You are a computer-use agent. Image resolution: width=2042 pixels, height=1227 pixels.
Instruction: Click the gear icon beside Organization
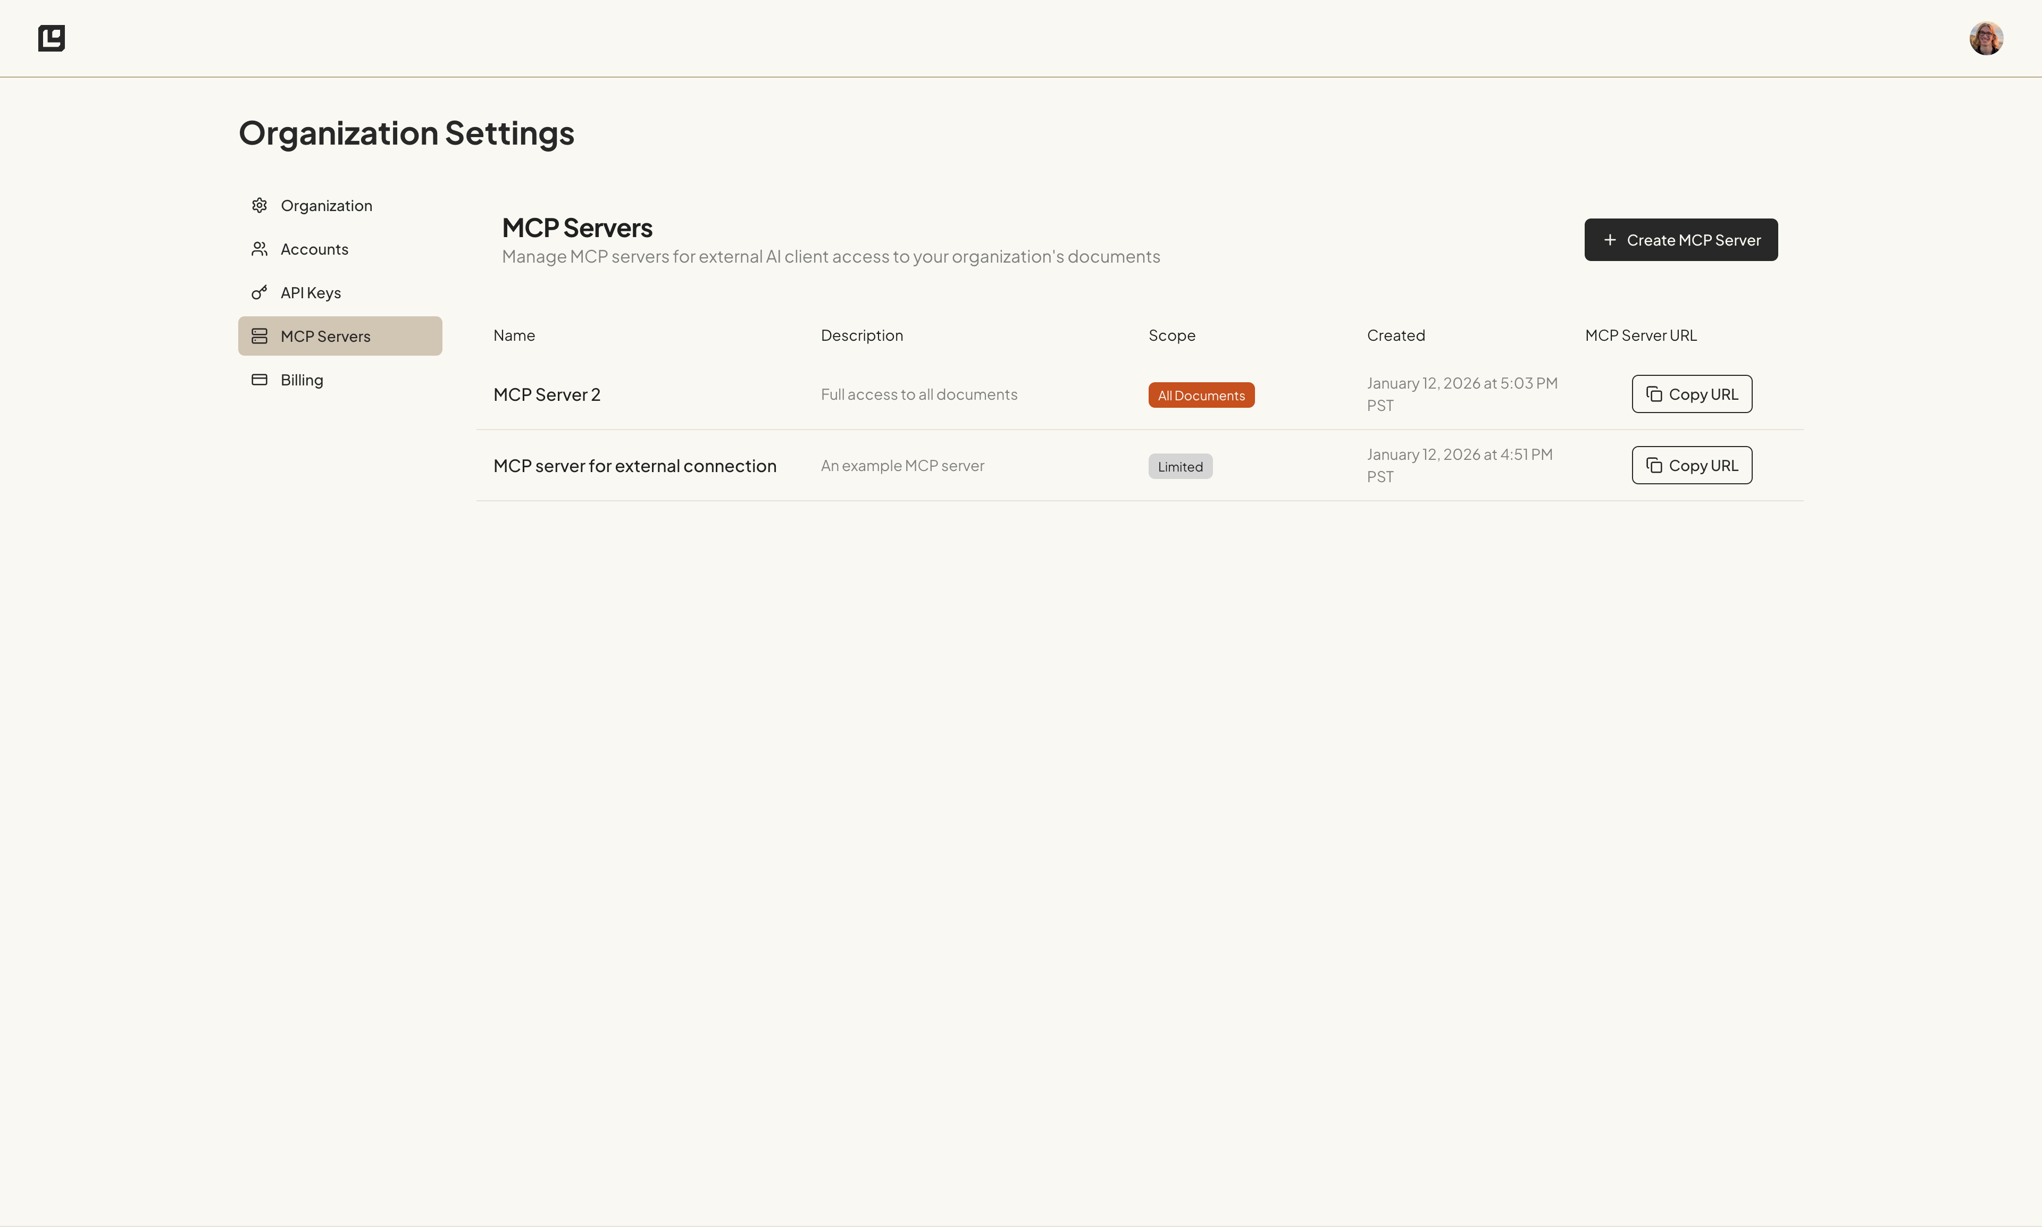[259, 204]
